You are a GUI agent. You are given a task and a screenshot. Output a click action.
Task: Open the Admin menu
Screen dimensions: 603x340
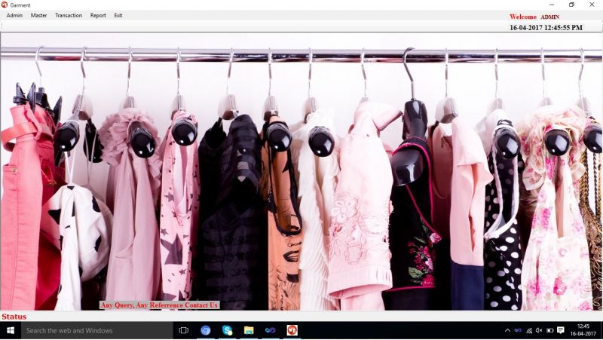tap(14, 15)
